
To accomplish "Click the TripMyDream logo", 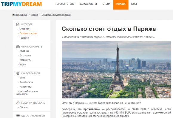I will [21, 4].
